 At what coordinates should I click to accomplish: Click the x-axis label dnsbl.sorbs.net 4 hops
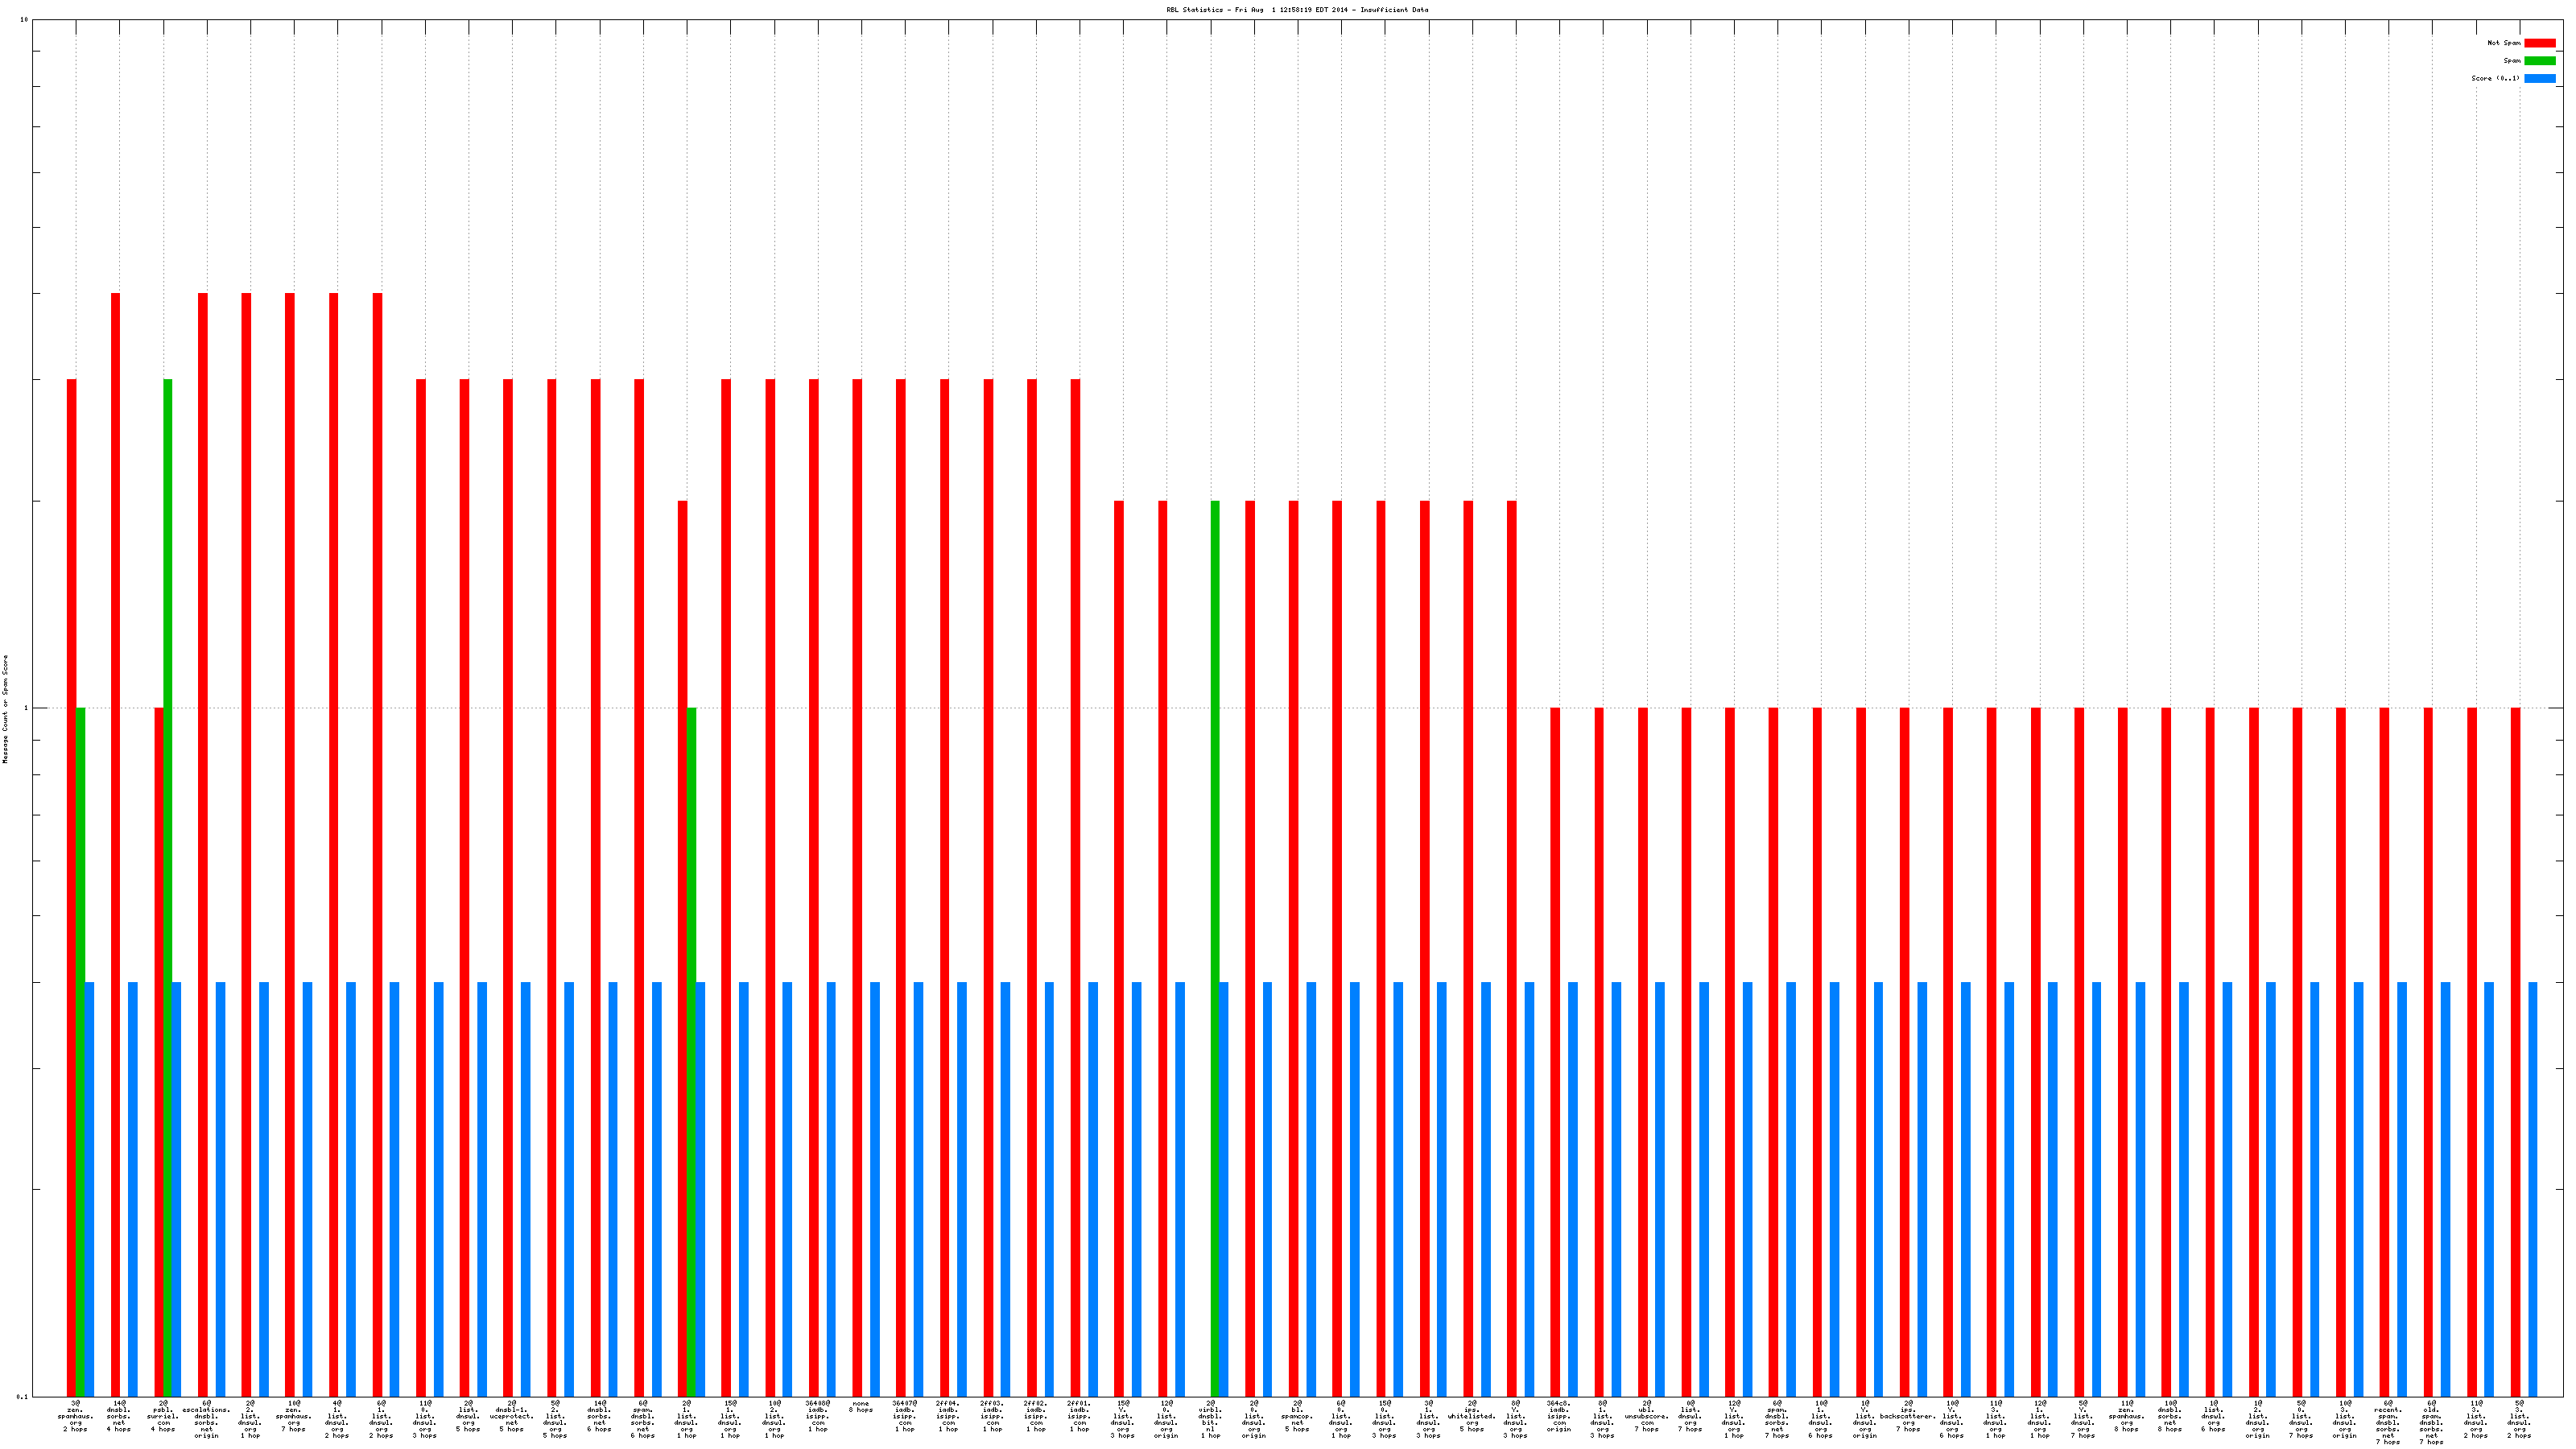click(119, 1416)
